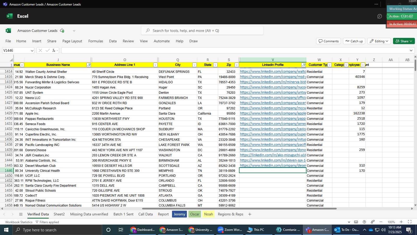Open the Page Layout ribbon tab
The height and width of the screenshot is (235, 417).
pyautogui.click(x=72, y=41)
